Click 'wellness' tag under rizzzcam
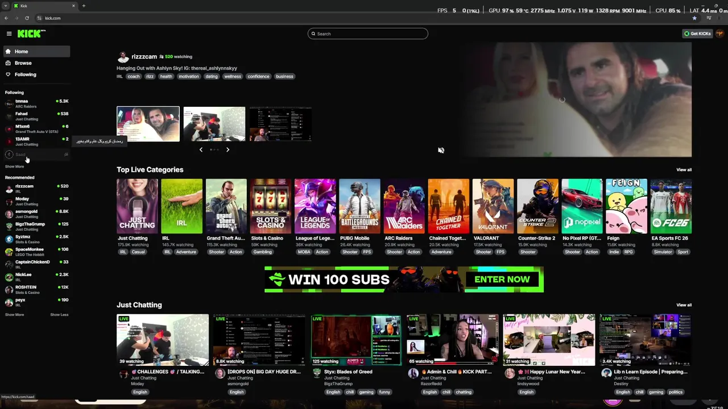The image size is (728, 409). coord(232,77)
